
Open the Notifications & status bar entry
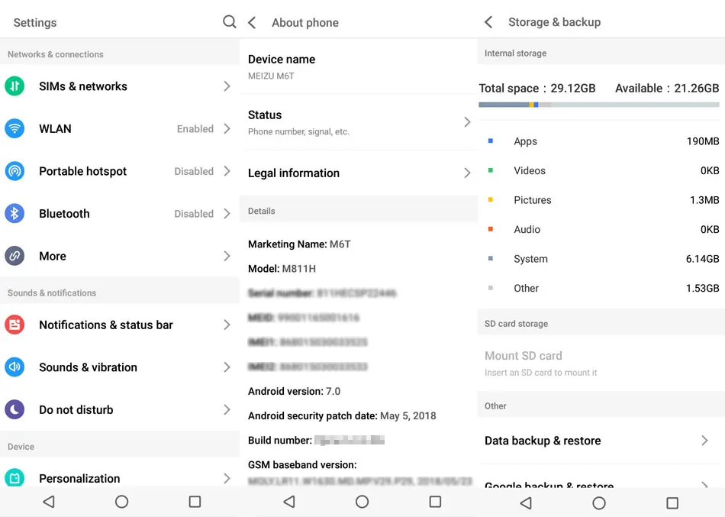click(120, 325)
